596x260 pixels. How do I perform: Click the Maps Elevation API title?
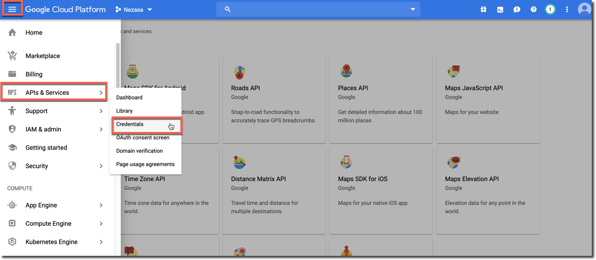click(472, 179)
